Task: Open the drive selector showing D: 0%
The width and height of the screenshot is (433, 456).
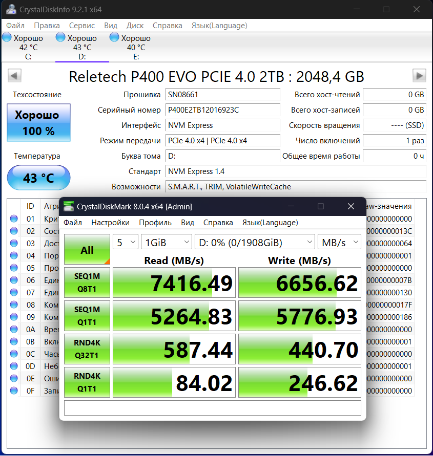Action: point(255,242)
